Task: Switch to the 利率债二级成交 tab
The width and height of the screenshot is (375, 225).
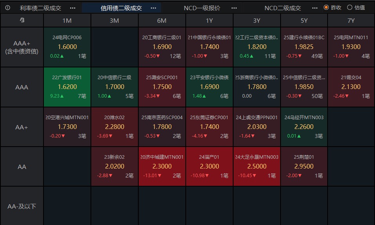Action: (x=40, y=8)
